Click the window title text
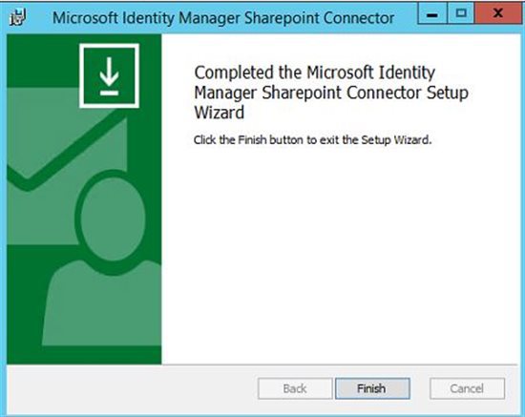 [x=223, y=18]
